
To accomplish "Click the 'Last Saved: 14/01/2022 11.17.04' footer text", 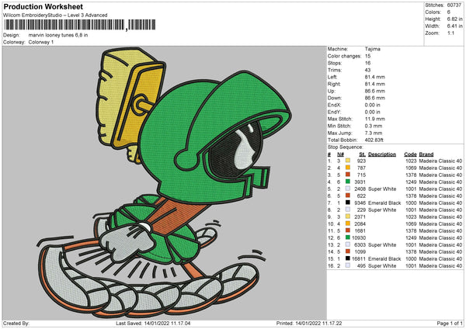I will click(x=153, y=324).
